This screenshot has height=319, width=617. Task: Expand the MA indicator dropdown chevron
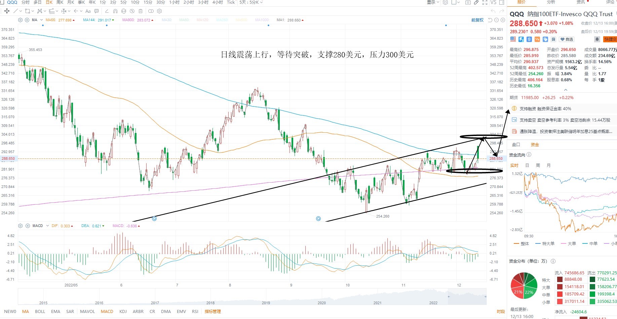click(42, 20)
